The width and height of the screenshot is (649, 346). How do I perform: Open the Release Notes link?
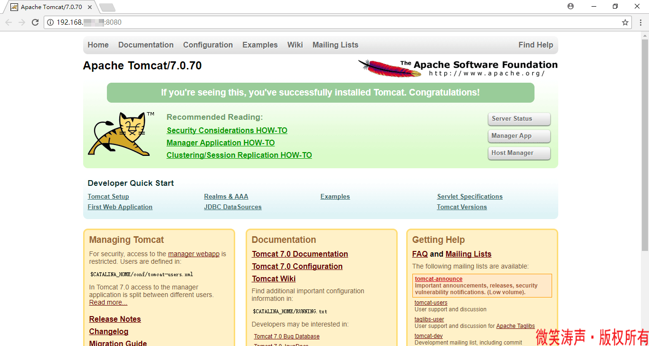click(x=115, y=319)
